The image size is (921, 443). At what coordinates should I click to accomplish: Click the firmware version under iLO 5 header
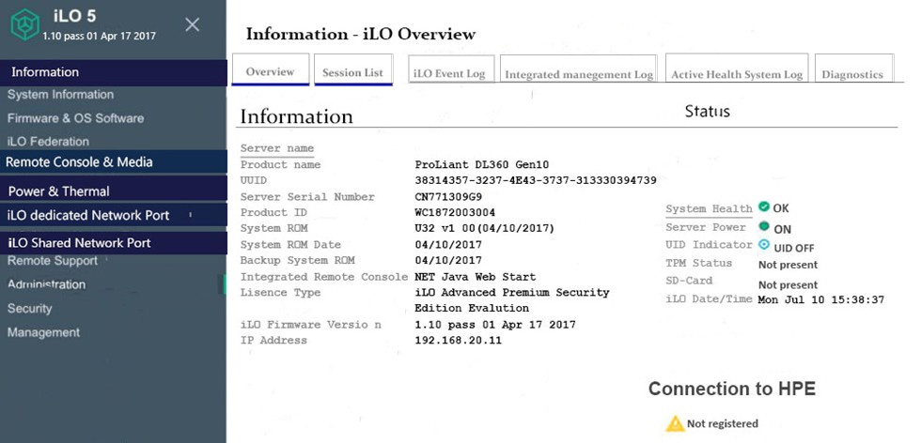click(99, 37)
